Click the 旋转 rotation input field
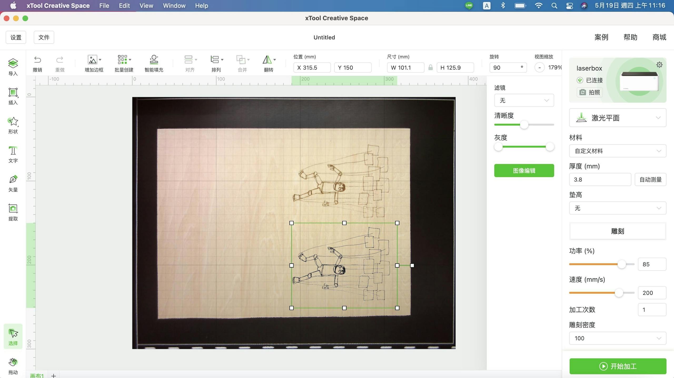Viewport: 674px width, 378px height. [508, 67]
